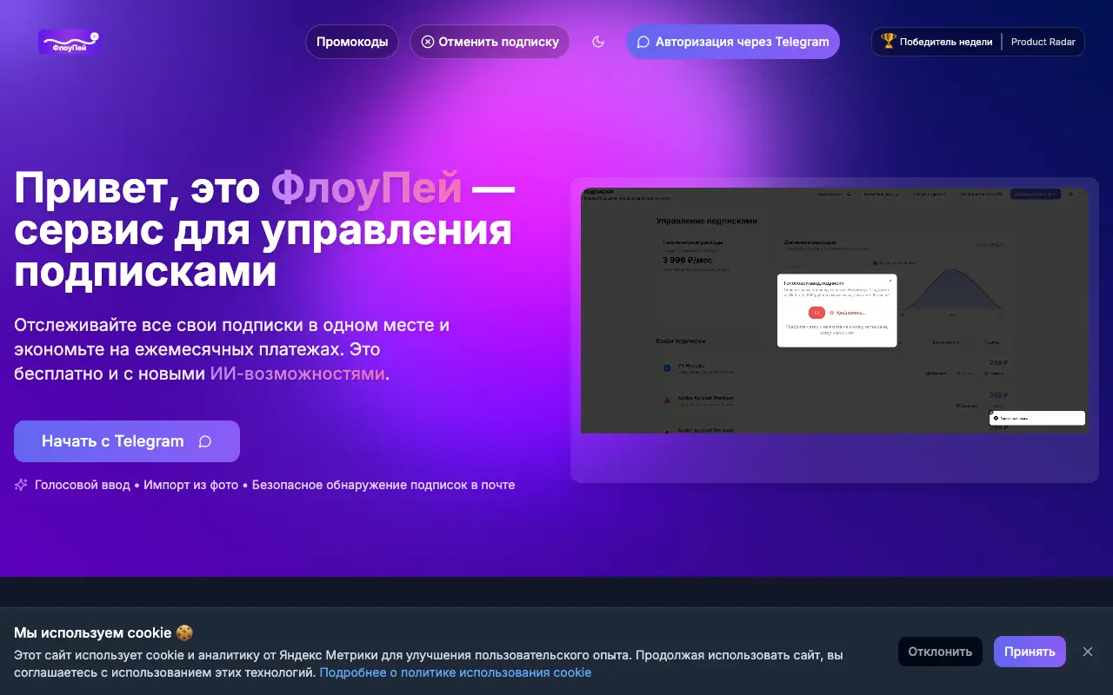Open the Промокоды page
This screenshot has width=1113, height=695.
[x=352, y=42]
